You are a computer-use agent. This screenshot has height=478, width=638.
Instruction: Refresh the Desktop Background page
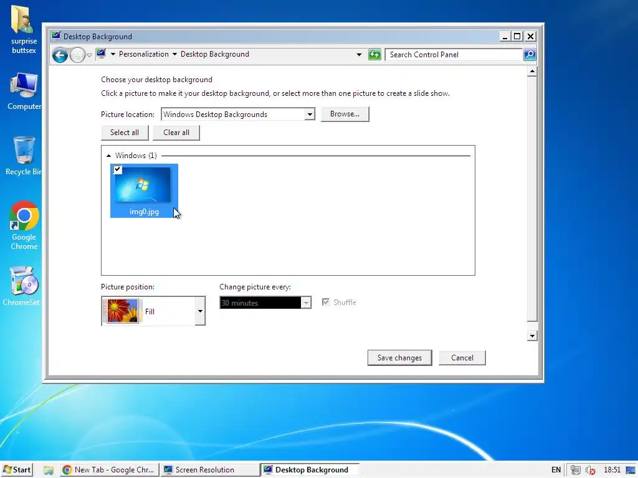374,55
